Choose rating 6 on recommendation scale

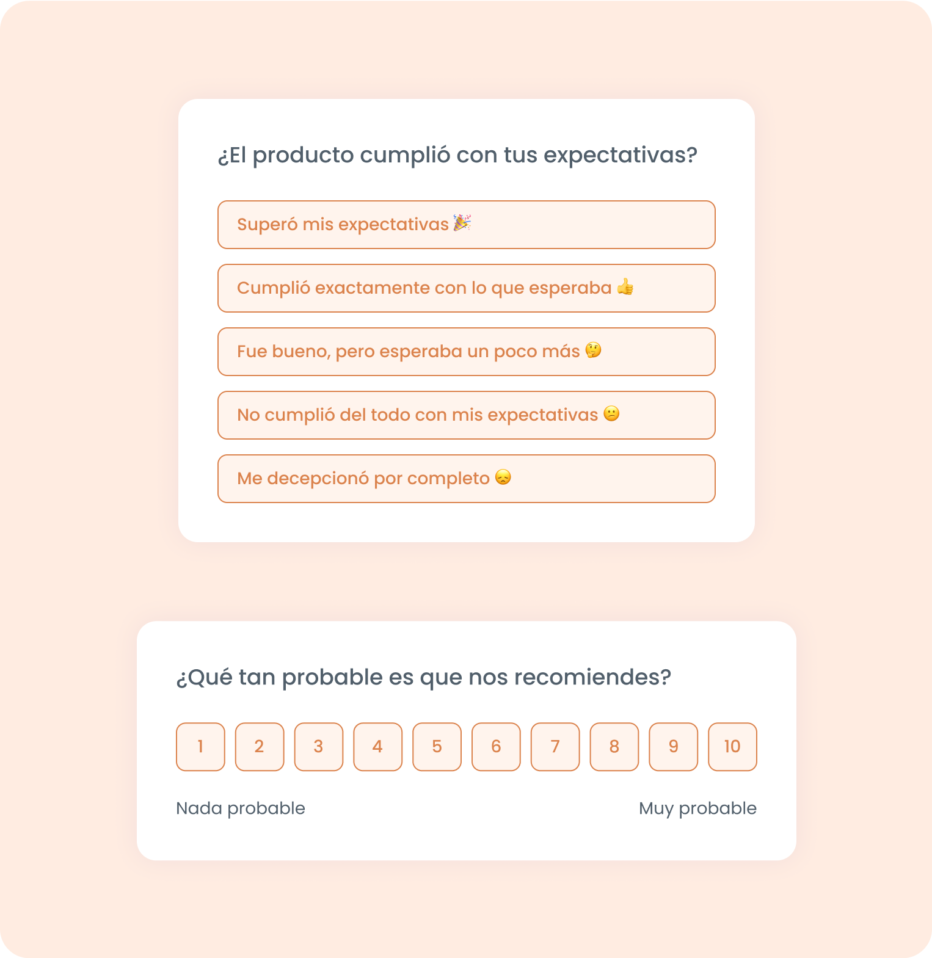click(x=496, y=747)
